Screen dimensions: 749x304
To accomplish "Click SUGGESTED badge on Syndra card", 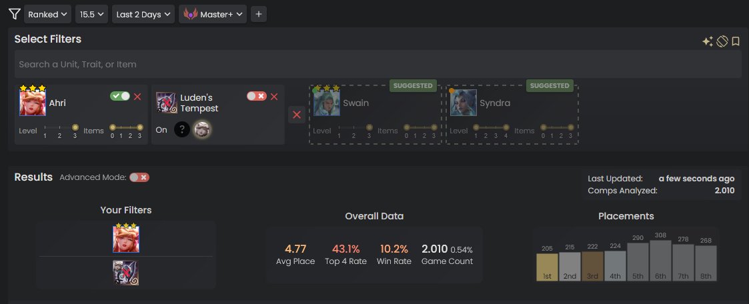I will pyautogui.click(x=550, y=86).
